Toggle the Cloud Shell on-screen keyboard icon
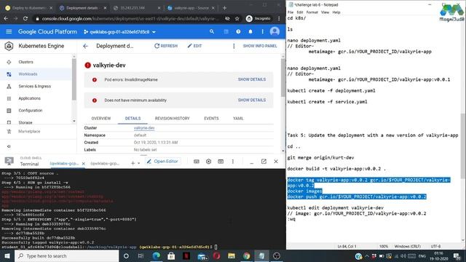466x262 pixels. pos(197,162)
